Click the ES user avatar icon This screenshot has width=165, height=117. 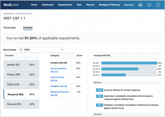point(140,5)
